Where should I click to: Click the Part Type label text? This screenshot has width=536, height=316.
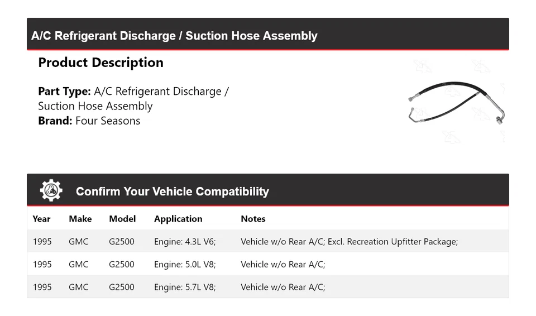[x=64, y=92]
